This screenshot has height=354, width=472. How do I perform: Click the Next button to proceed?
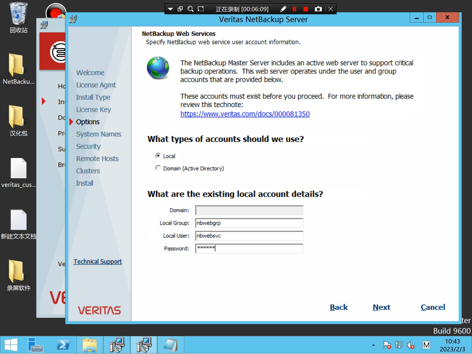381,307
